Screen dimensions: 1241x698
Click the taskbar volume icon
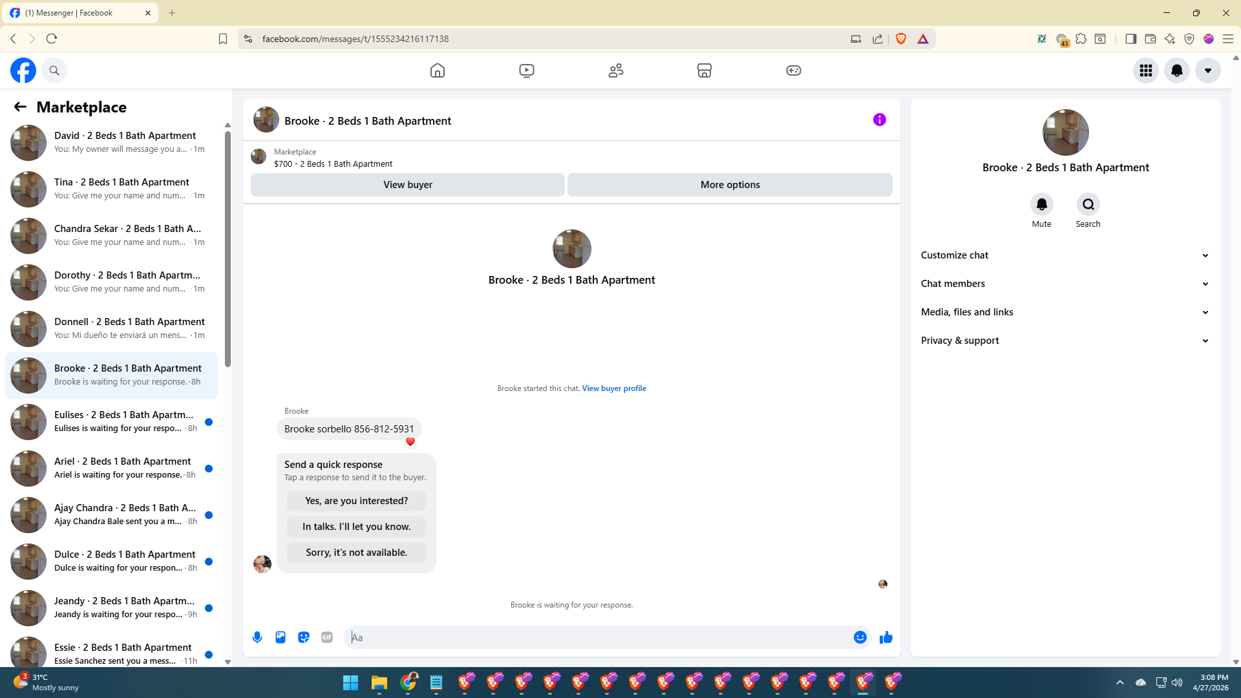tap(1177, 682)
